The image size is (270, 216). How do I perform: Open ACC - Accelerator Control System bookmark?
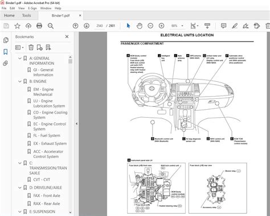click(x=48, y=154)
